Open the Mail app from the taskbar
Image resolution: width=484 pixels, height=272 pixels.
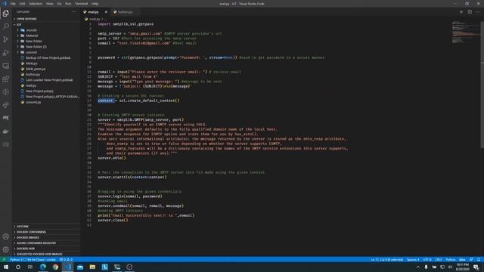pos(80,267)
